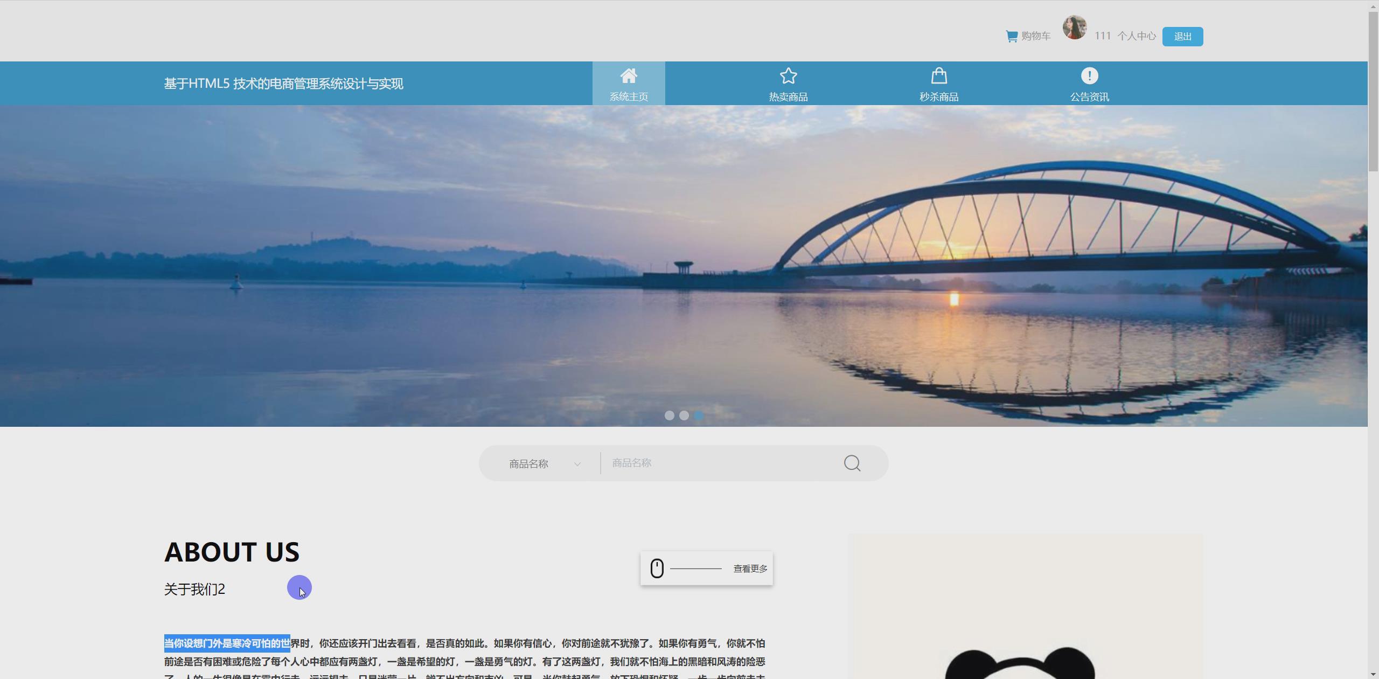Click the panda image thumbnail
Viewport: 1379px width, 679px height.
coord(1025,607)
